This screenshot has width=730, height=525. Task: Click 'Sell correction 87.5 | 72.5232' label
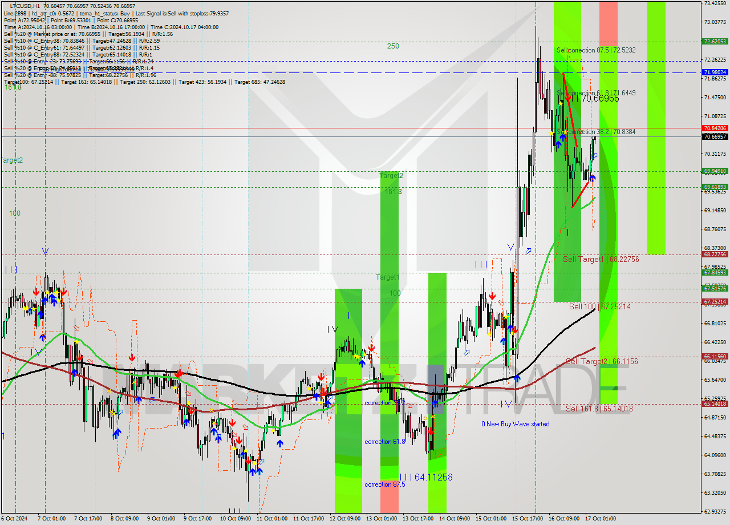tap(596, 50)
